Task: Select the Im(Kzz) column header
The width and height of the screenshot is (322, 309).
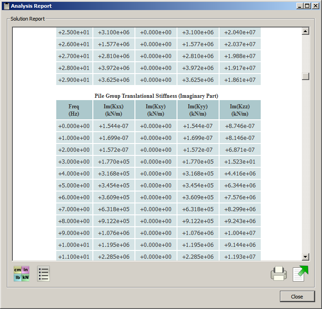Action: pyautogui.click(x=240, y=110)
